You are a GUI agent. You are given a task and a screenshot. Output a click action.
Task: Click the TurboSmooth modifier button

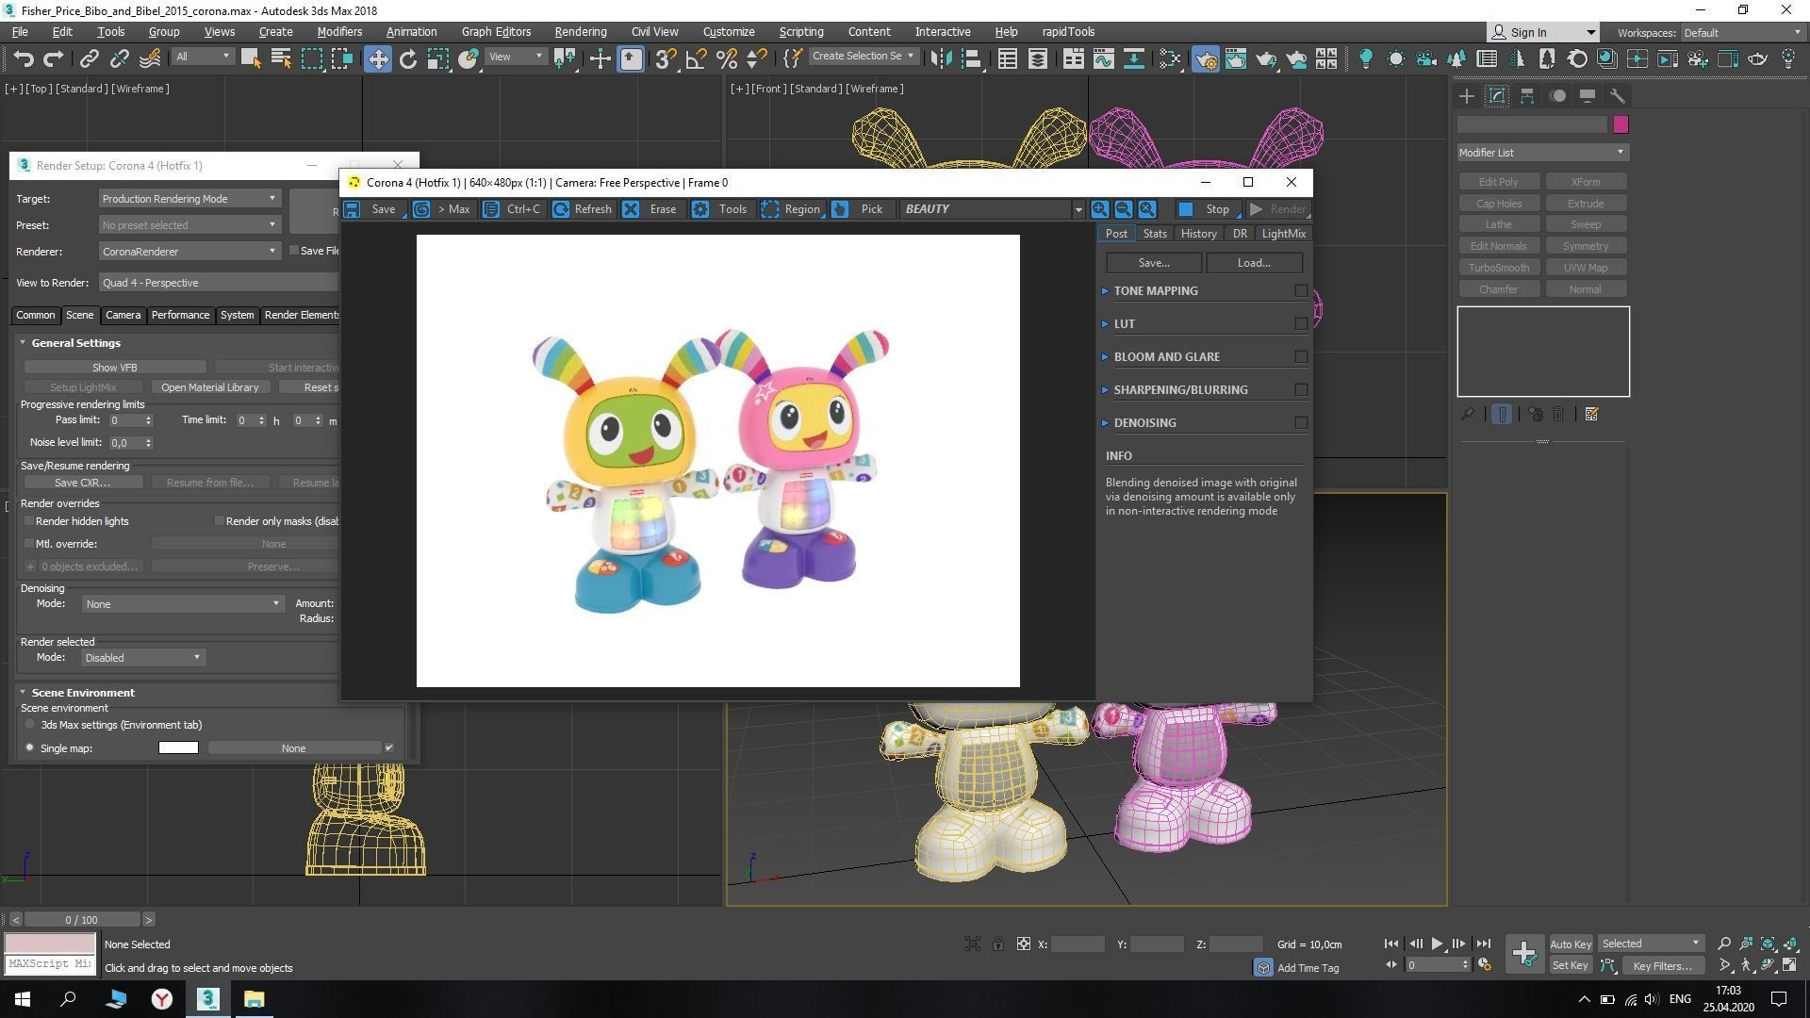[1498, 268]
